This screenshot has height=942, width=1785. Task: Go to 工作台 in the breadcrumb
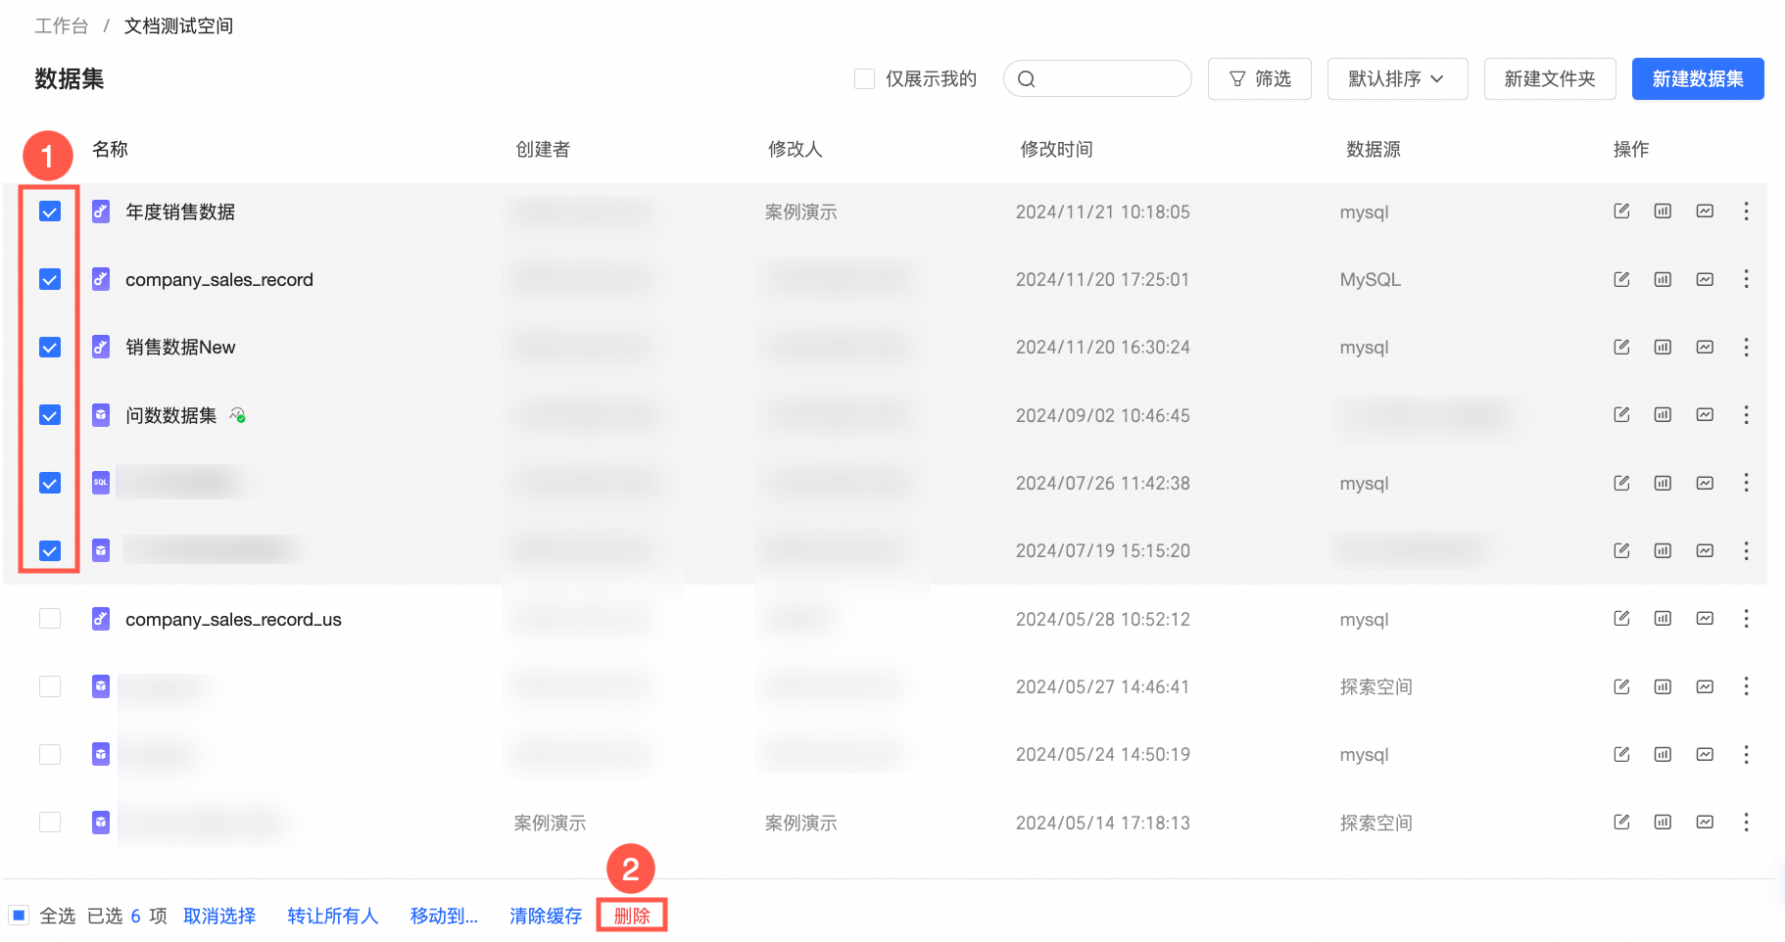pyautogui.click(x=62, y=26)
